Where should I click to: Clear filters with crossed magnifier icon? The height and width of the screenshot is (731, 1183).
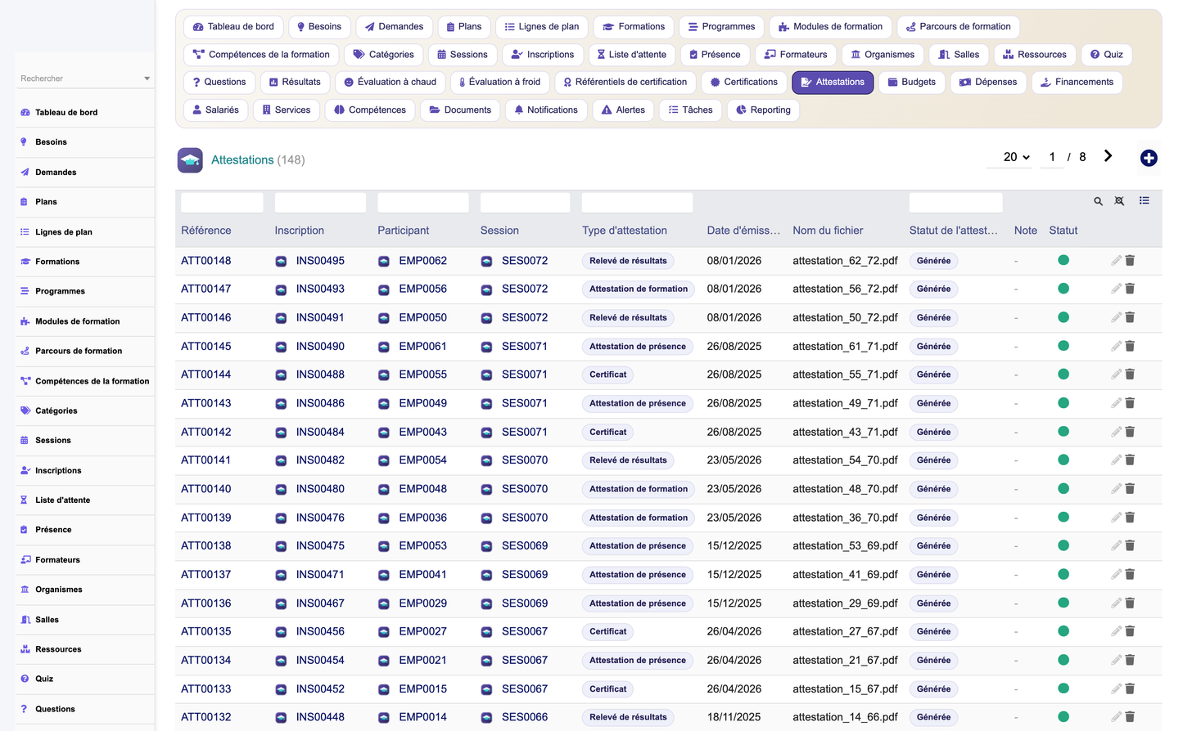[x=1119, y=201]
